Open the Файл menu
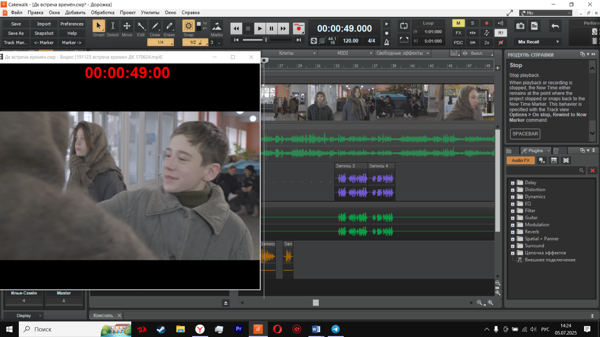The height and width of the screenshot is (337, 600). (16, 12)
